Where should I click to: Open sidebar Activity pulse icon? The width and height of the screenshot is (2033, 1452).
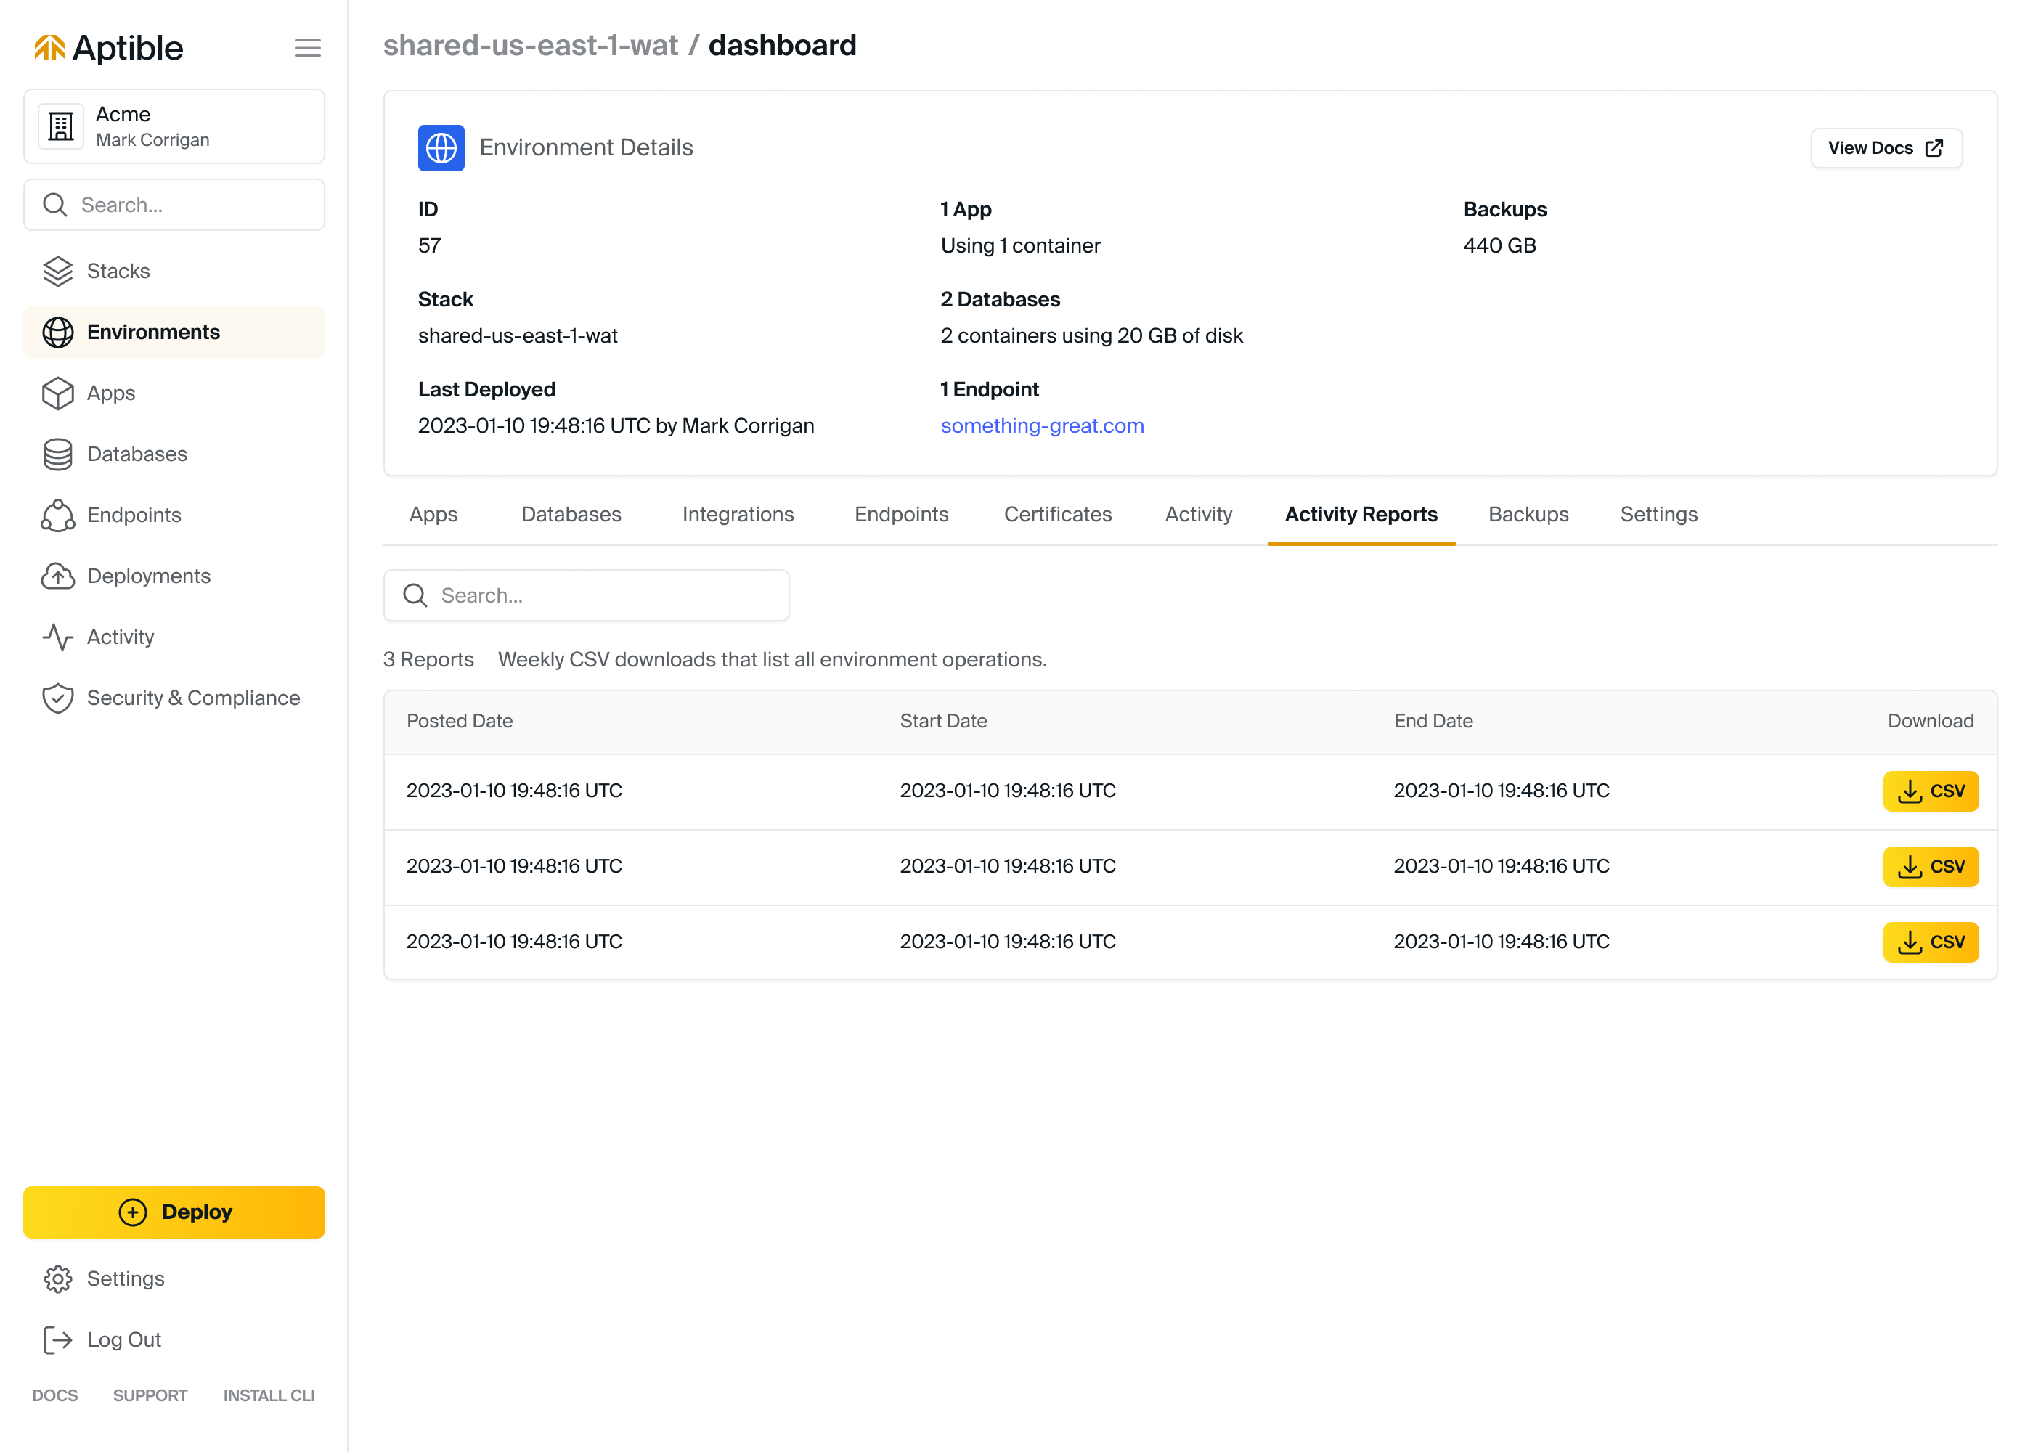point(58,637)
